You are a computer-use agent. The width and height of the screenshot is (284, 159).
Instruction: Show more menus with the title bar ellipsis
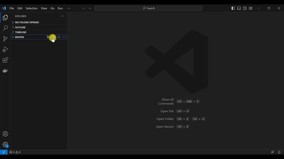[69, 8]
